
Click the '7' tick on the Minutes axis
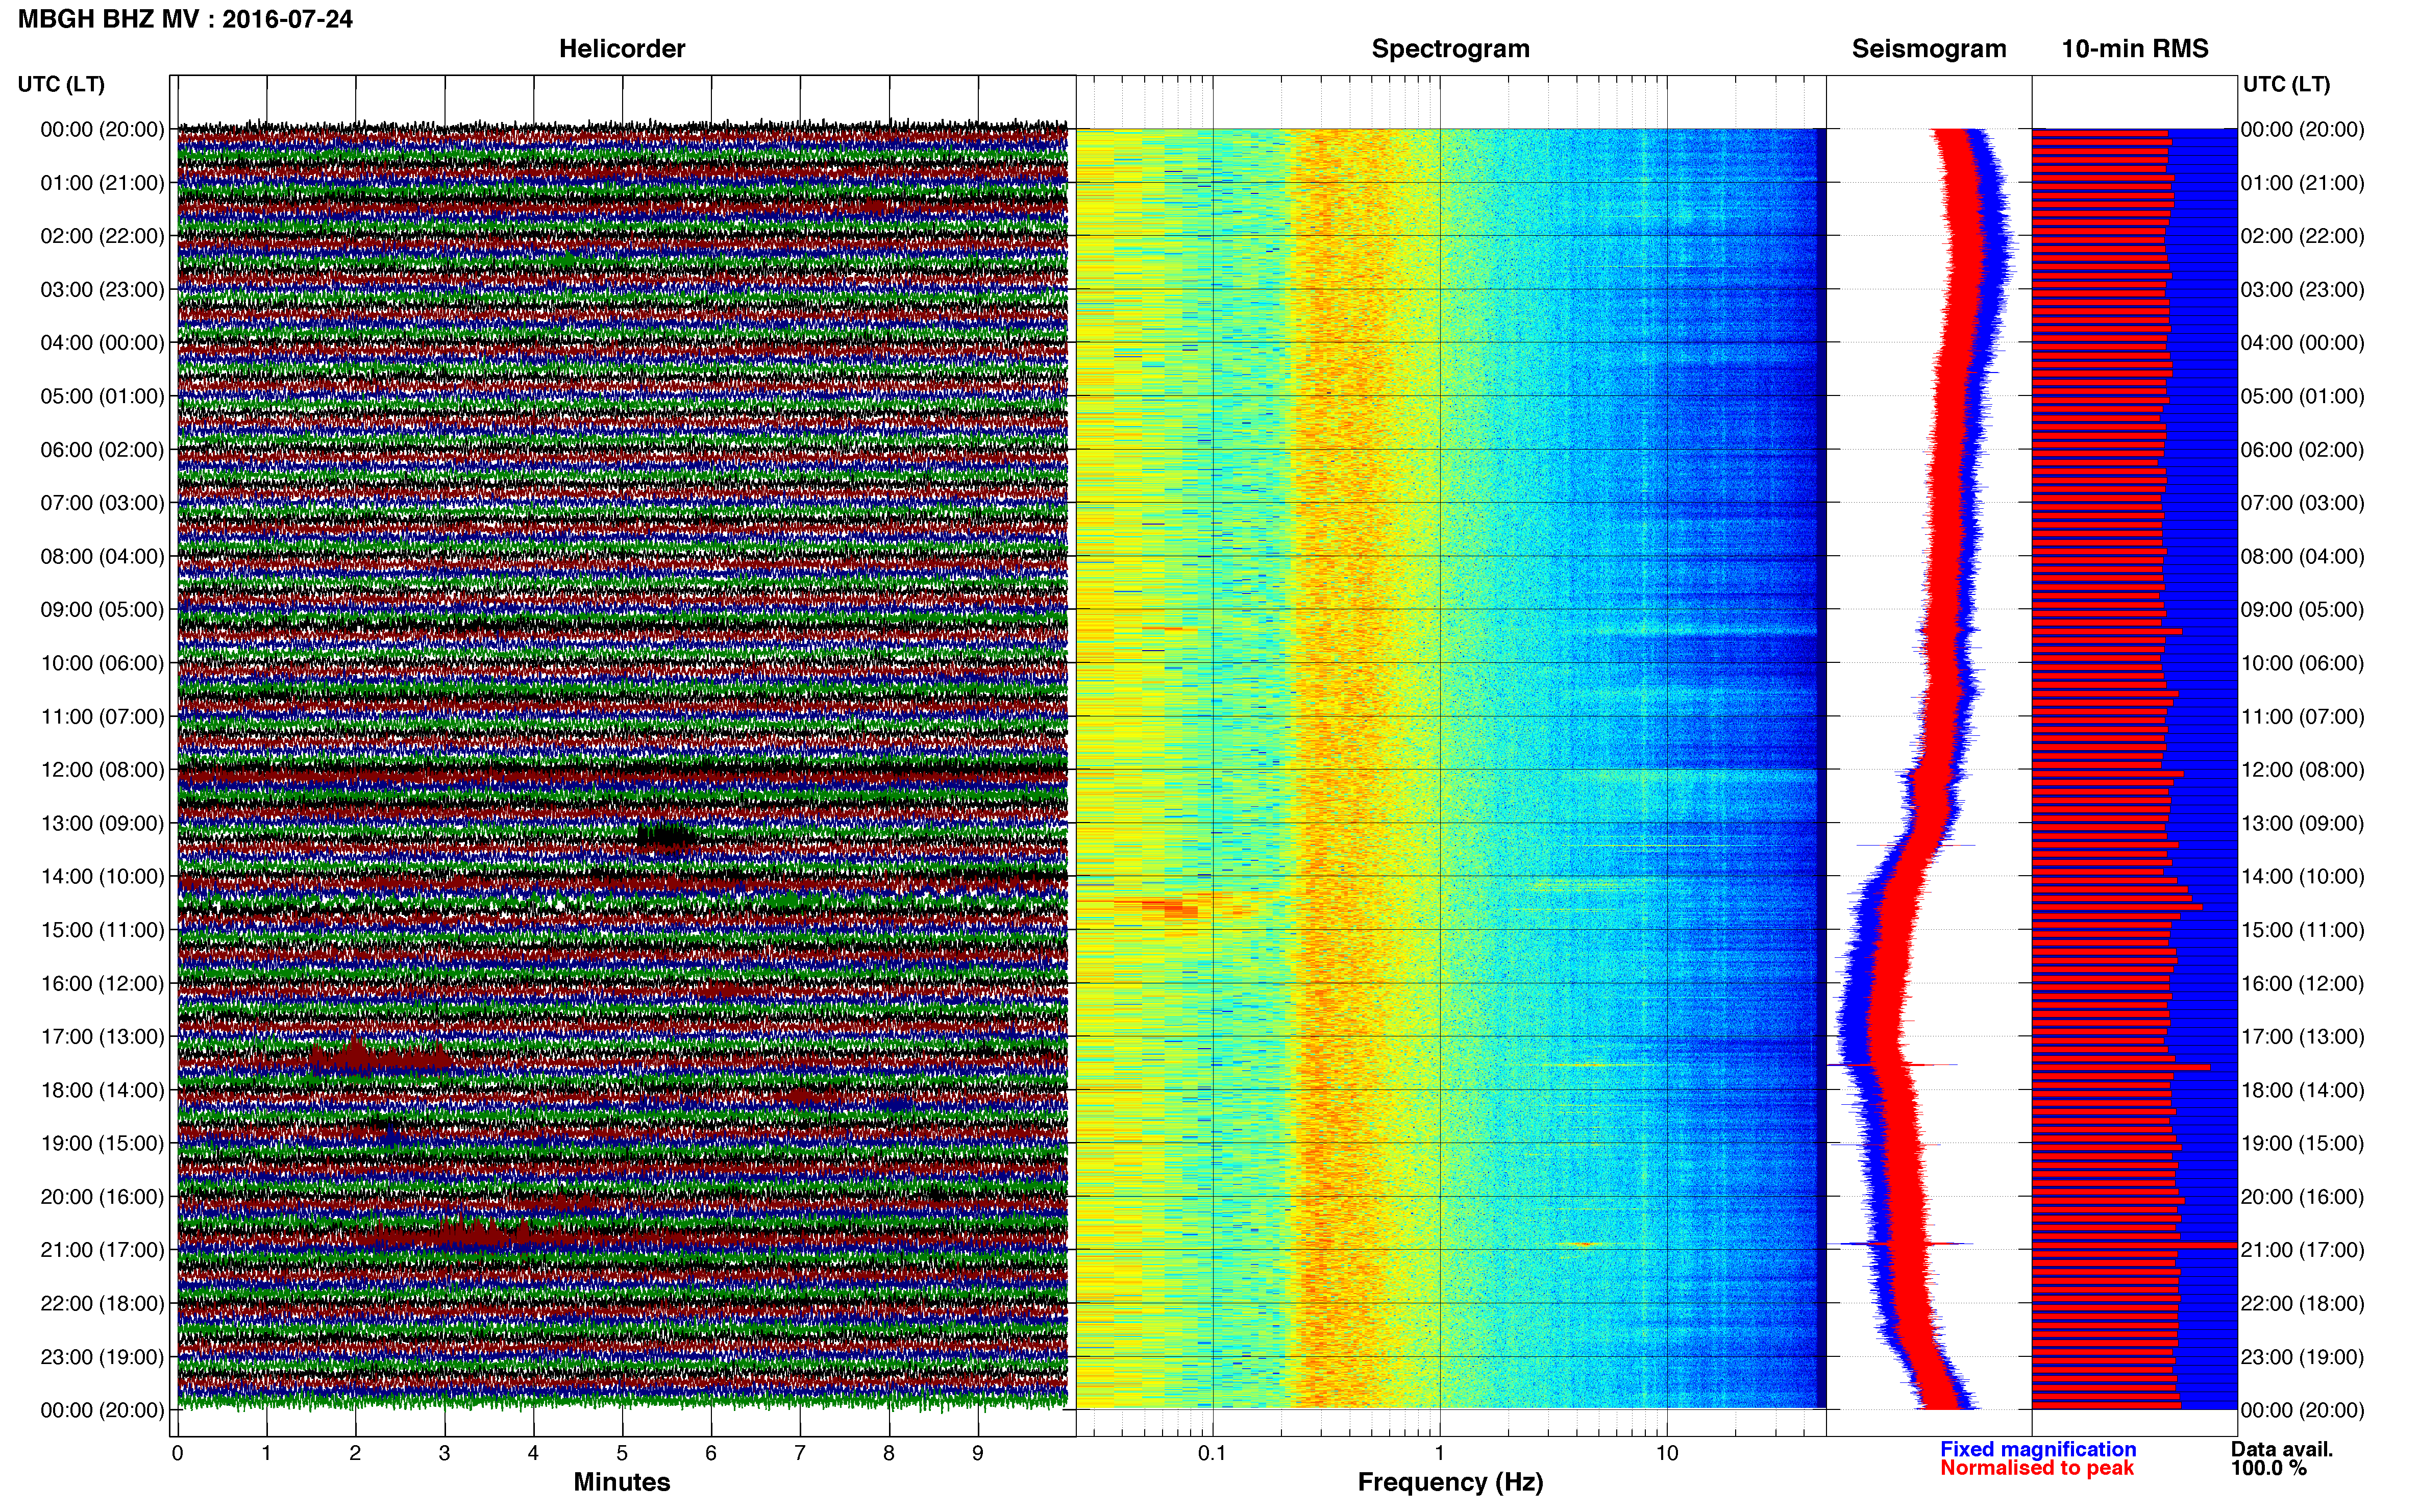[x=800, y=1454]
